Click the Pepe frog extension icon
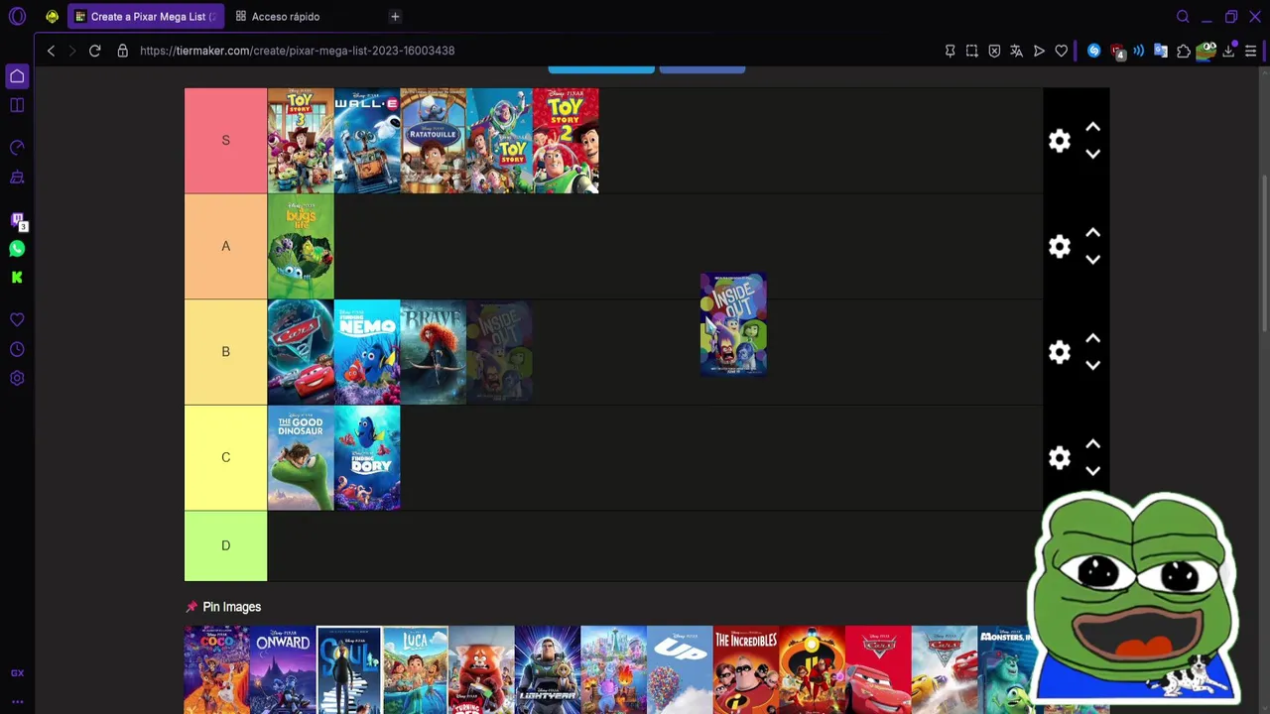The height and width of the screenshot is (714, 1270). tap(1206, 51)
